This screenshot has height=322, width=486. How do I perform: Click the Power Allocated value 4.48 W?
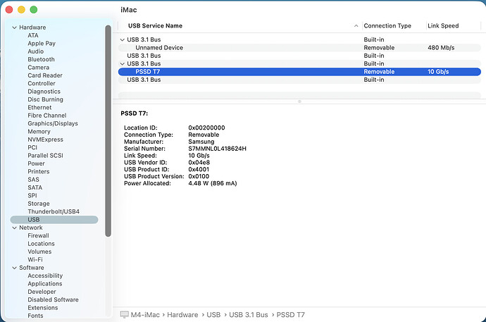(x=213, y=183)
